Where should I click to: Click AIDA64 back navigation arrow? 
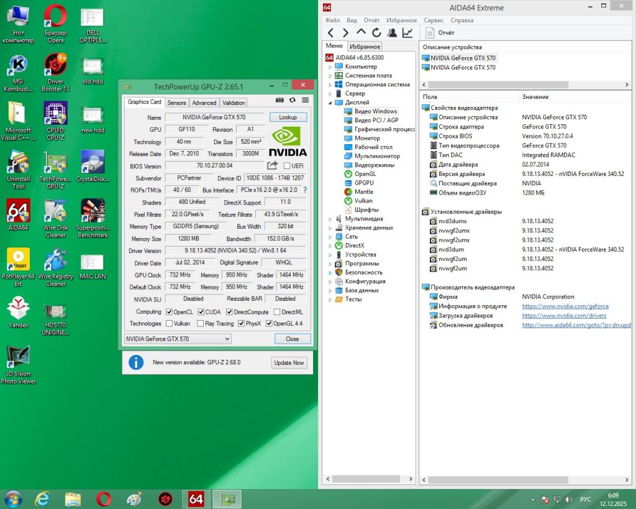click(330, 33)
